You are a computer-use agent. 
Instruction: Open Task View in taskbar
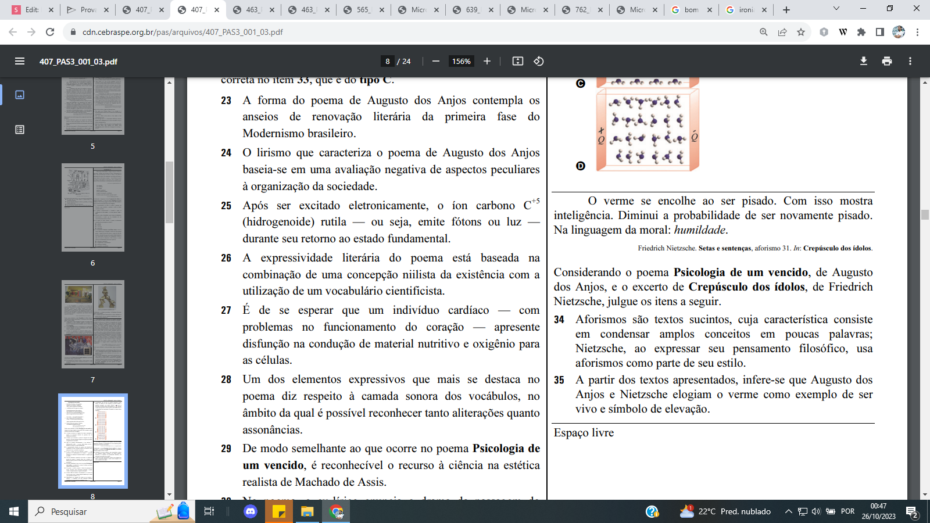[x=209, y=511]
